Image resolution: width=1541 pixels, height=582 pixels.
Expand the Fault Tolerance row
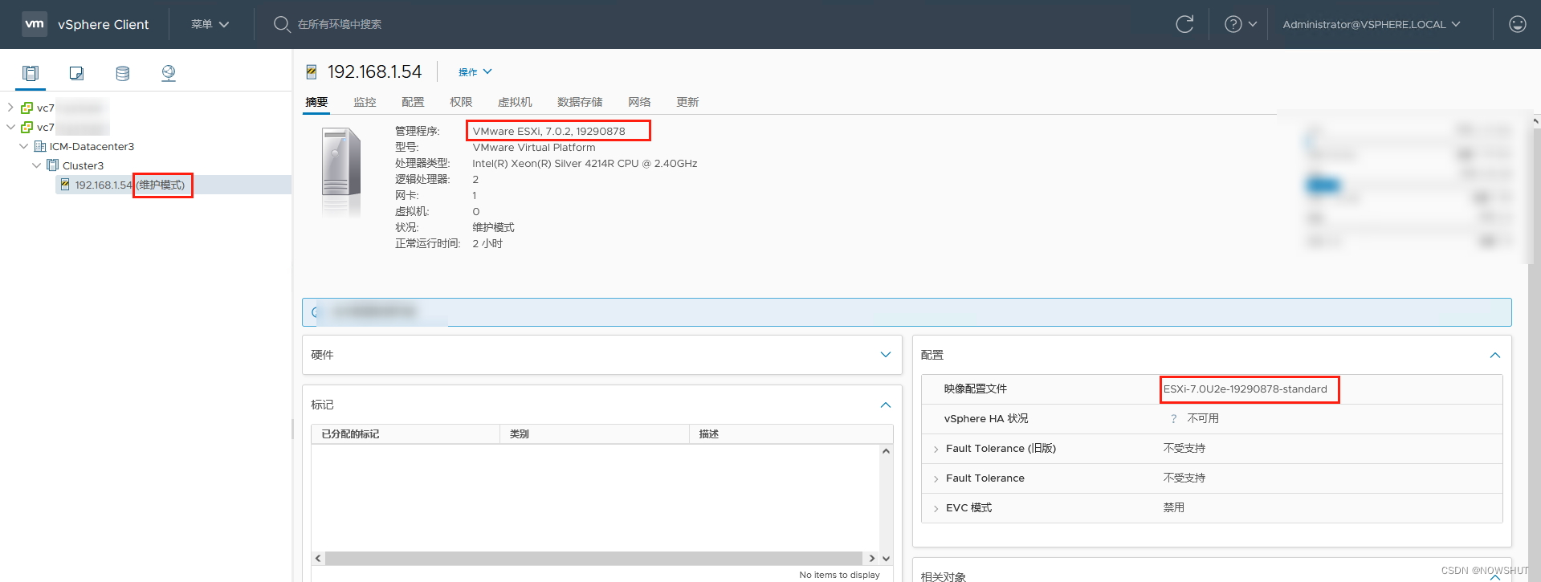936,478
